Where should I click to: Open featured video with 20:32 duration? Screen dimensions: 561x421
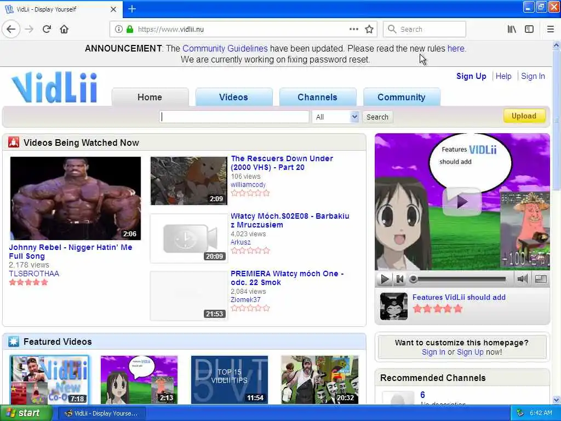pyautogui.click(x=320, y=380)
